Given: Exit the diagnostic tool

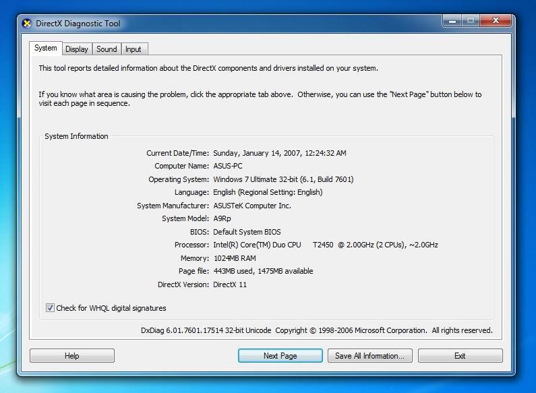Looking at the screenshot, I should (x=460, y=356).
